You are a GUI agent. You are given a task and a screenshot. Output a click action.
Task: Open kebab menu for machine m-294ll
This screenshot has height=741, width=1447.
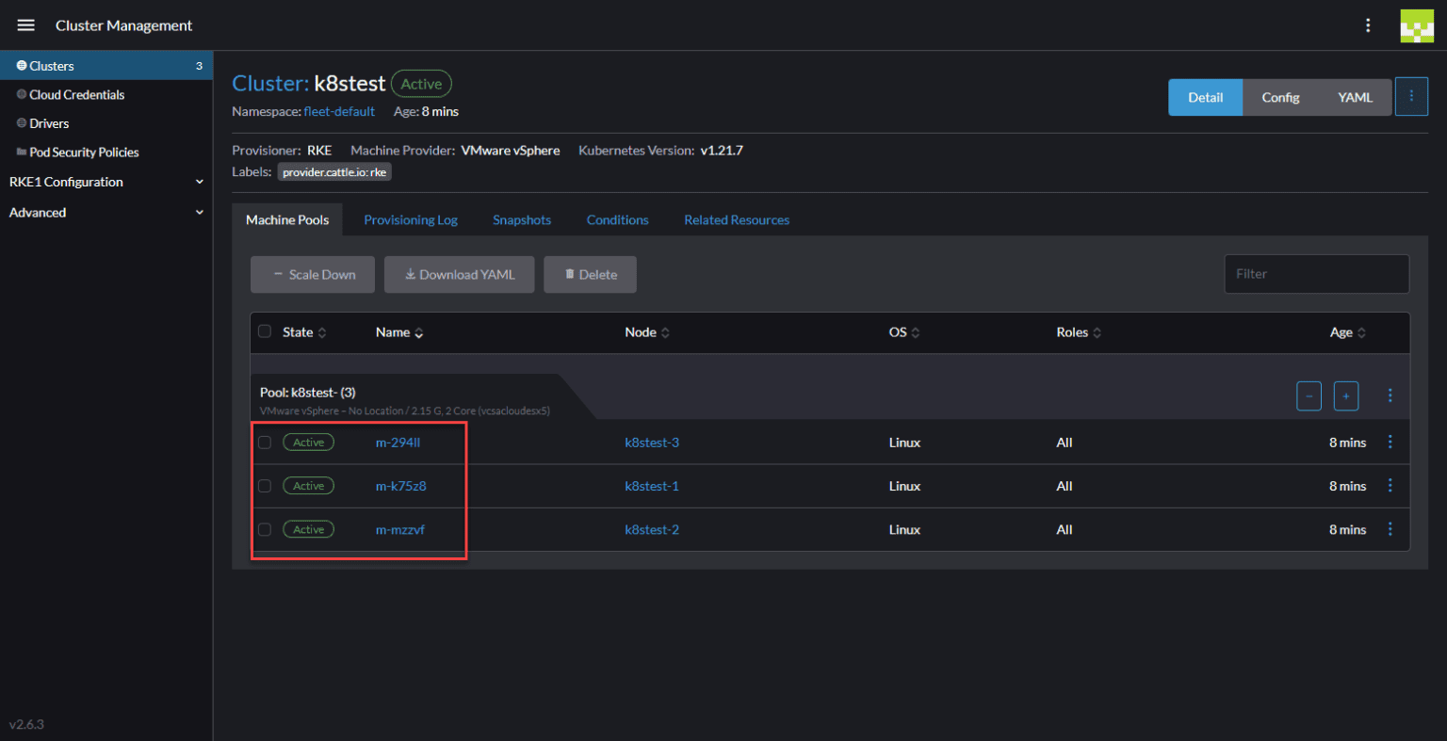coord(1390,442)
